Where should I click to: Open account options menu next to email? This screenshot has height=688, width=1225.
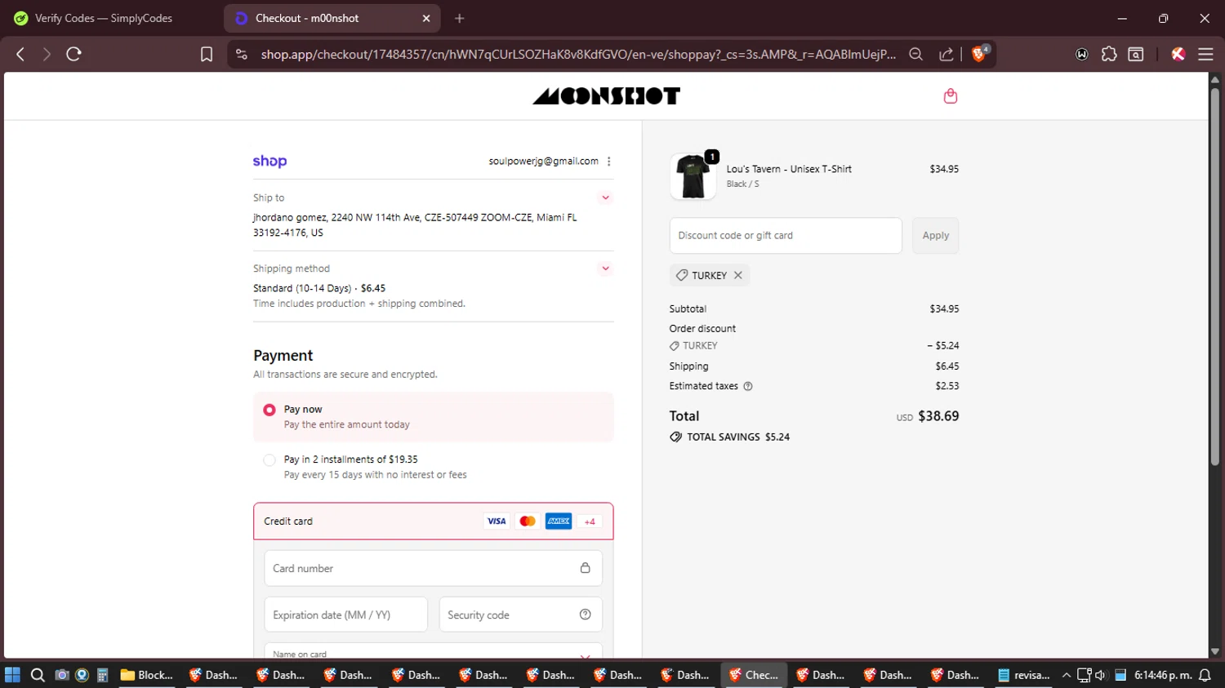(x=609, y=162)
